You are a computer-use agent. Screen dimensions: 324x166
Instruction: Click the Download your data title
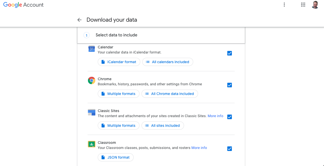(112, 20)
